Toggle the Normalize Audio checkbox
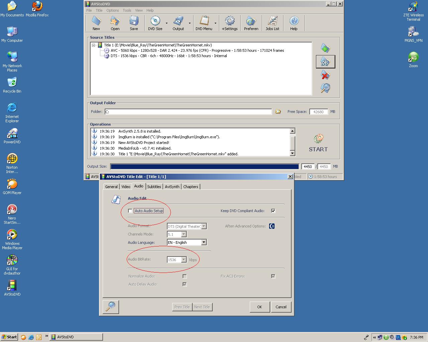 [185, 276]
